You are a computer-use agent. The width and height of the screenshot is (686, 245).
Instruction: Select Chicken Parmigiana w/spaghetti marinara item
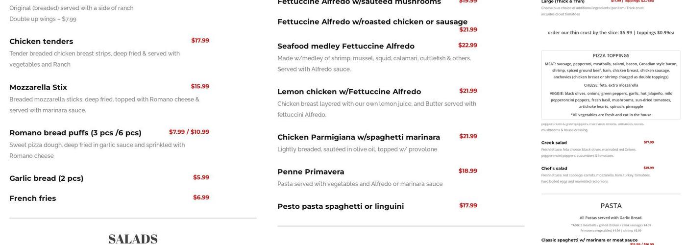coord(359,137)
